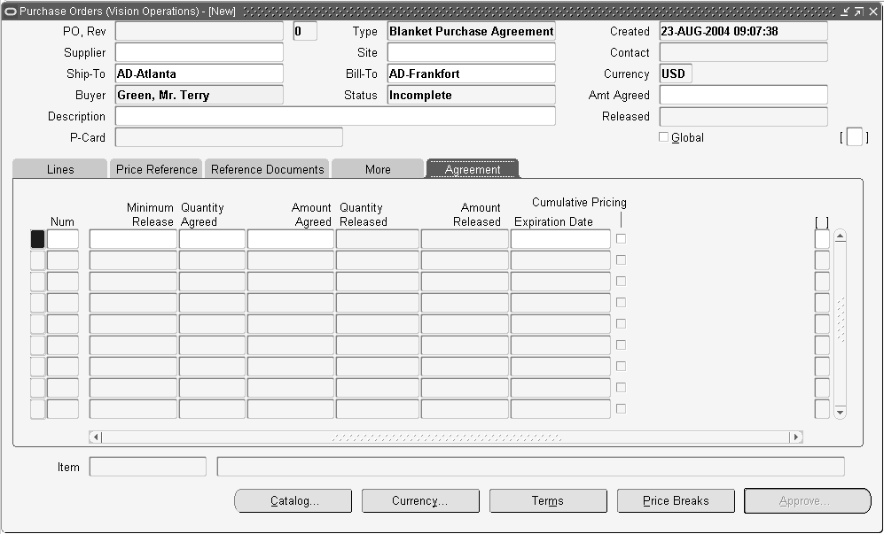The height and width of the screenshot is (534, 884).
Task: Maximize the Purchase Orders window
Action: (x=858, y=12)
